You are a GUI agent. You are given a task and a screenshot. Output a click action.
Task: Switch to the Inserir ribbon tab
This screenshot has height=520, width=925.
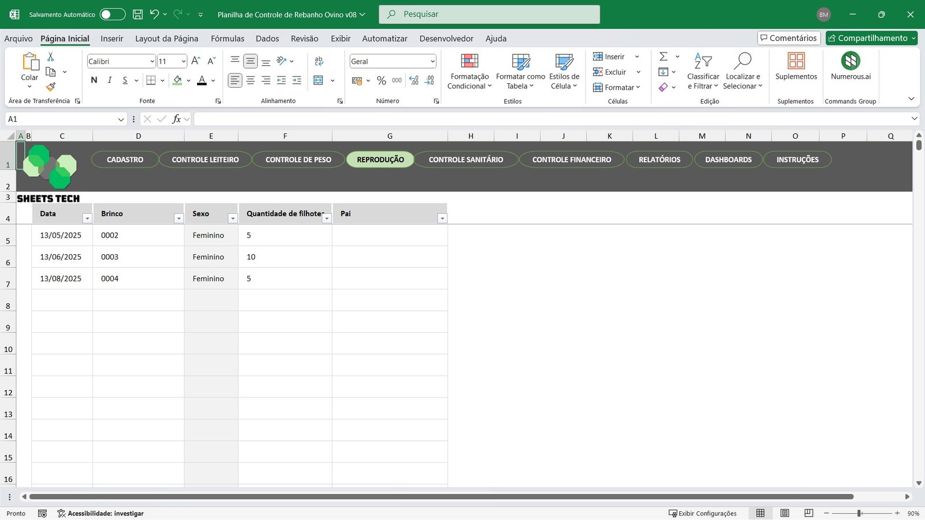[x=112, y=39]
